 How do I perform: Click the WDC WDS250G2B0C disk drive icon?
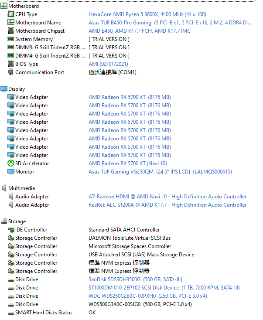11,297
